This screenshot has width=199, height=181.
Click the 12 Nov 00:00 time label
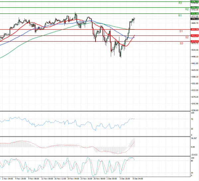point(47,179)
